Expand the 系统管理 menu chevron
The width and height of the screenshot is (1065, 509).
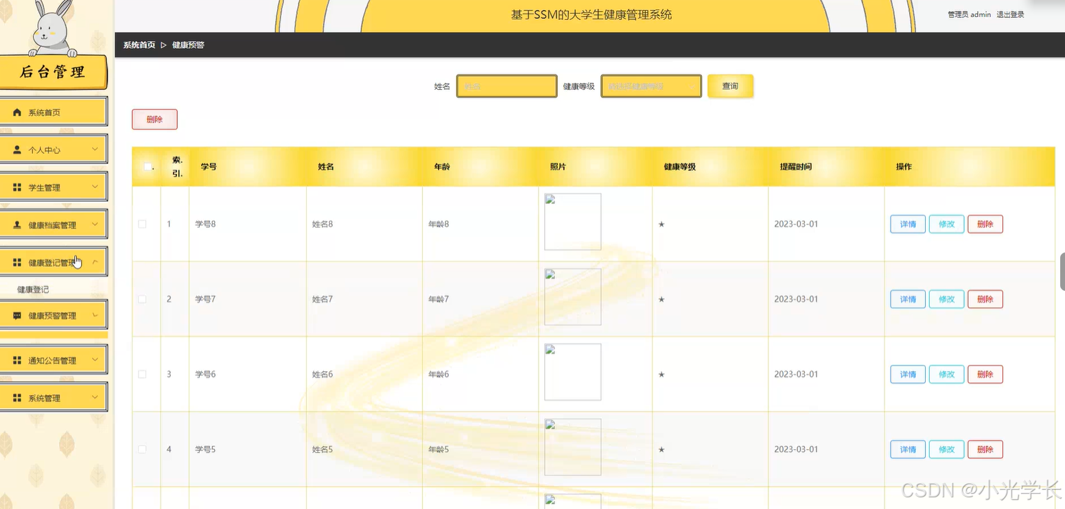(95, 397)
